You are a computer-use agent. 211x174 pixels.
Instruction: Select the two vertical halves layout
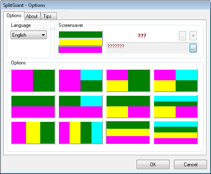click(33, 80)
